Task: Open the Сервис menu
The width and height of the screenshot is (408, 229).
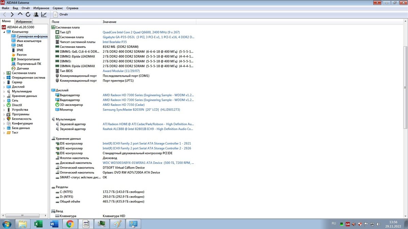Action: click(x=58, y=8)
